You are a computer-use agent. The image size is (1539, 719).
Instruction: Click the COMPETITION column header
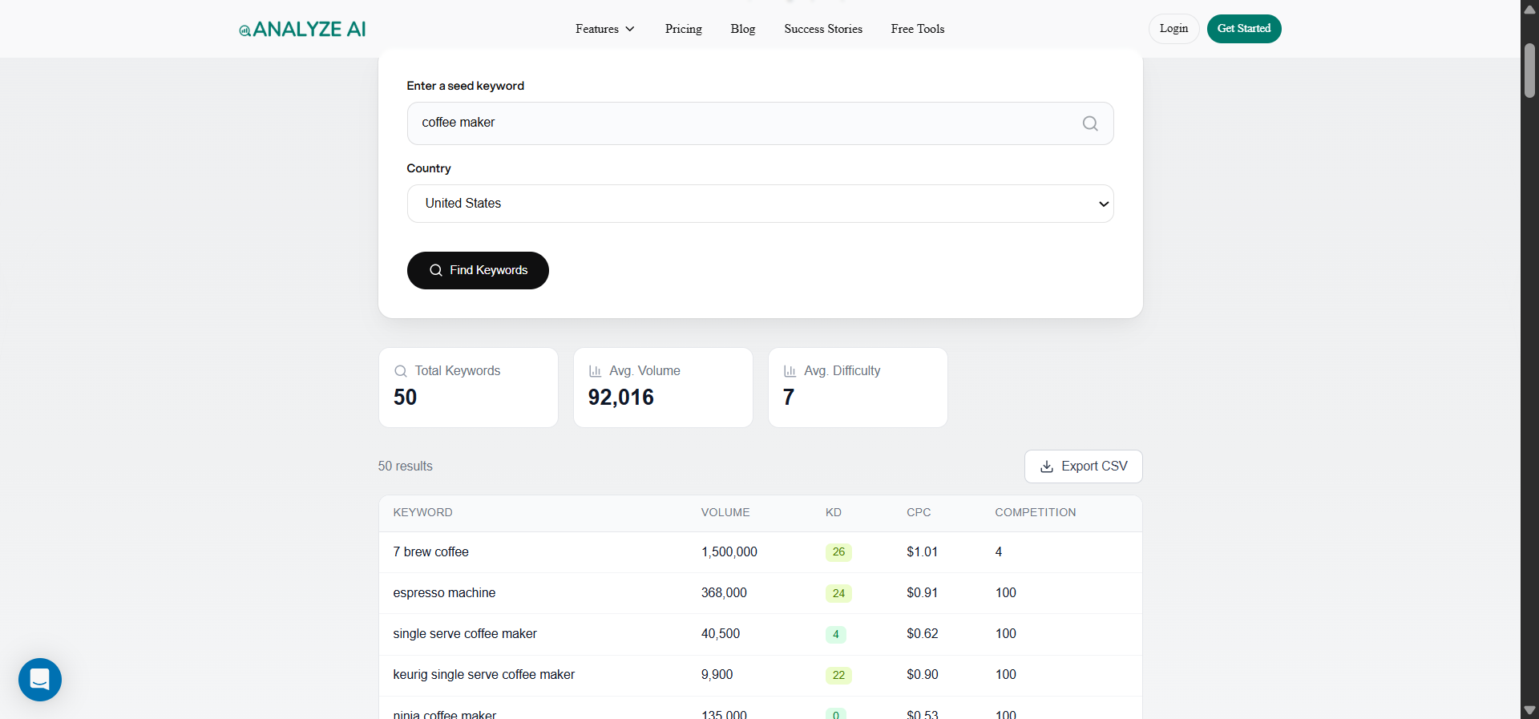(x=1036, y=513)
